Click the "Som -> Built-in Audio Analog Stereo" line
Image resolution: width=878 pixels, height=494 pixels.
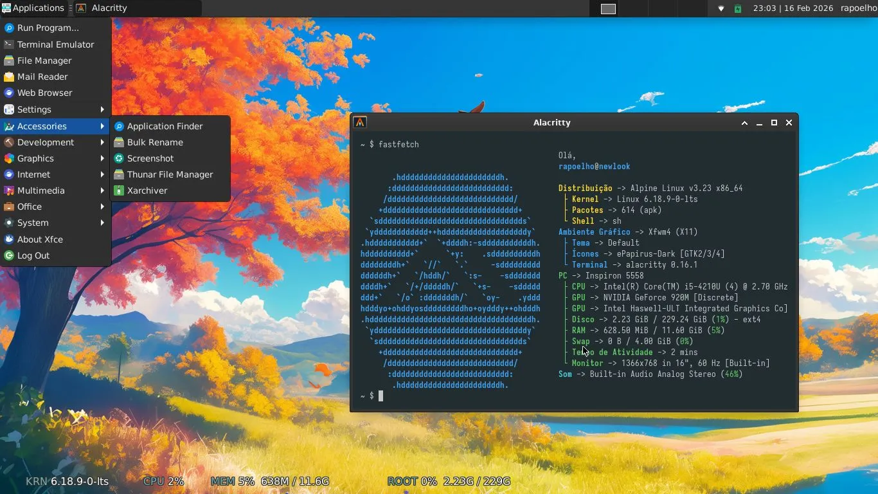[x=650, y=374]
